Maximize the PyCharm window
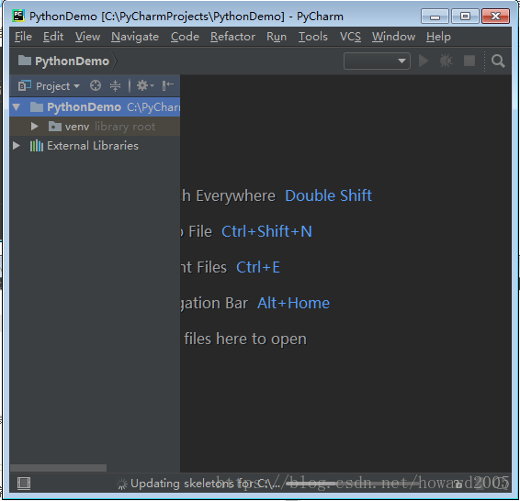The height and width of the screenshot is (501, 520). [x=465, y=17]
